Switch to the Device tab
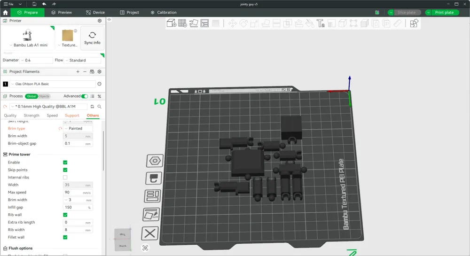The width and height of the screenshot is (470, 256). 95,12
